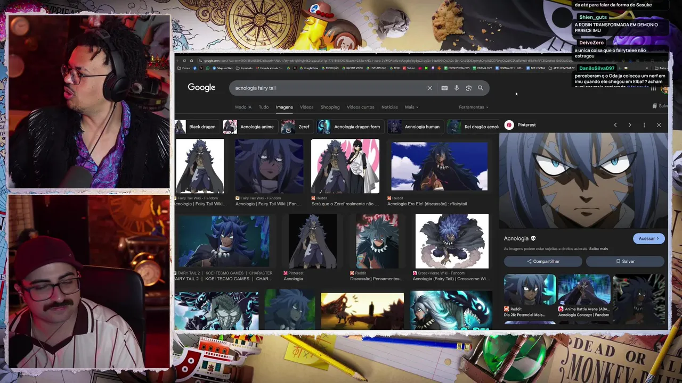This screenshot has width=682, height=383.
Task: Click the Salvar button
Action: pyautogui.click(x=625, y=261)
